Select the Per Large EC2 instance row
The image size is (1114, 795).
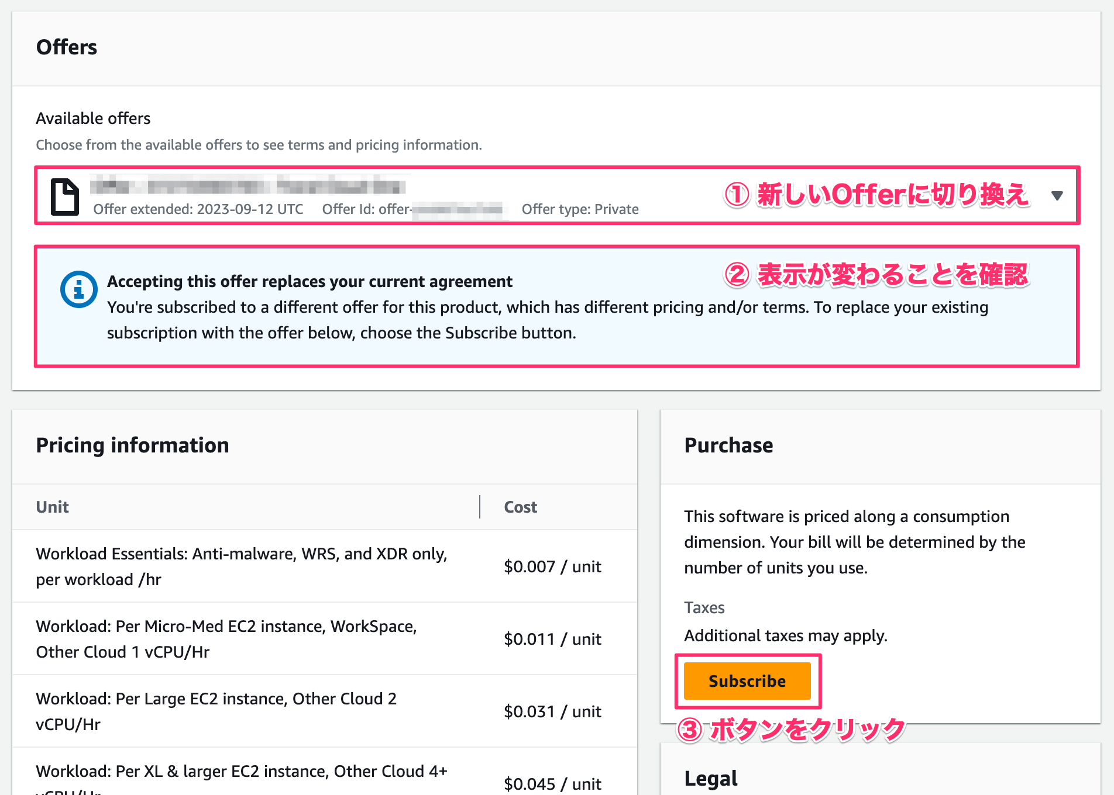(216, 711)
